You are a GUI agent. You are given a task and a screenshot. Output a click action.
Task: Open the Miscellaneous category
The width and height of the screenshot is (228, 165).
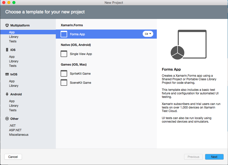(19, 135)
